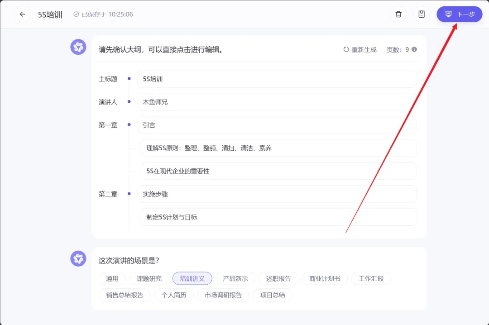Click the regenerate outline icon

(346, 49)
